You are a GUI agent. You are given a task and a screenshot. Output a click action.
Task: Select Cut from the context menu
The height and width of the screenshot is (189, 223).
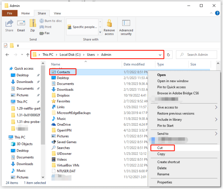point(160,148)
